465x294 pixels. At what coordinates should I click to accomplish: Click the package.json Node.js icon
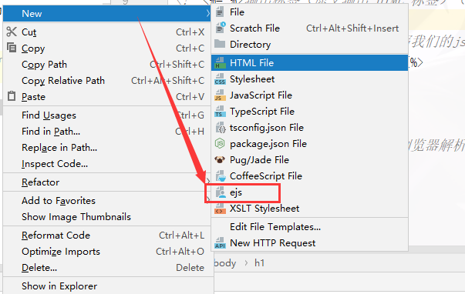220,144
